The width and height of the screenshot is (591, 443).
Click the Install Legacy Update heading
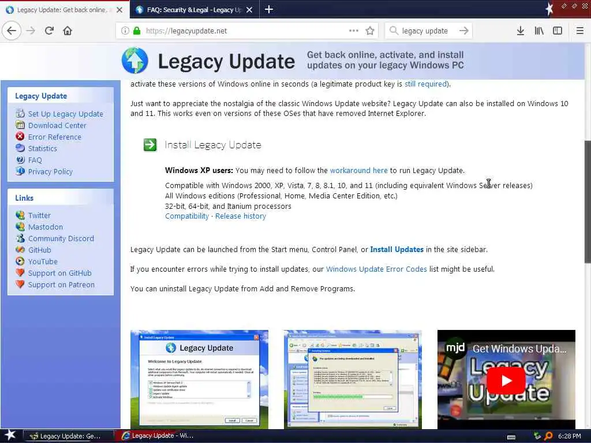pyautogui.click(x=213, y=145)
